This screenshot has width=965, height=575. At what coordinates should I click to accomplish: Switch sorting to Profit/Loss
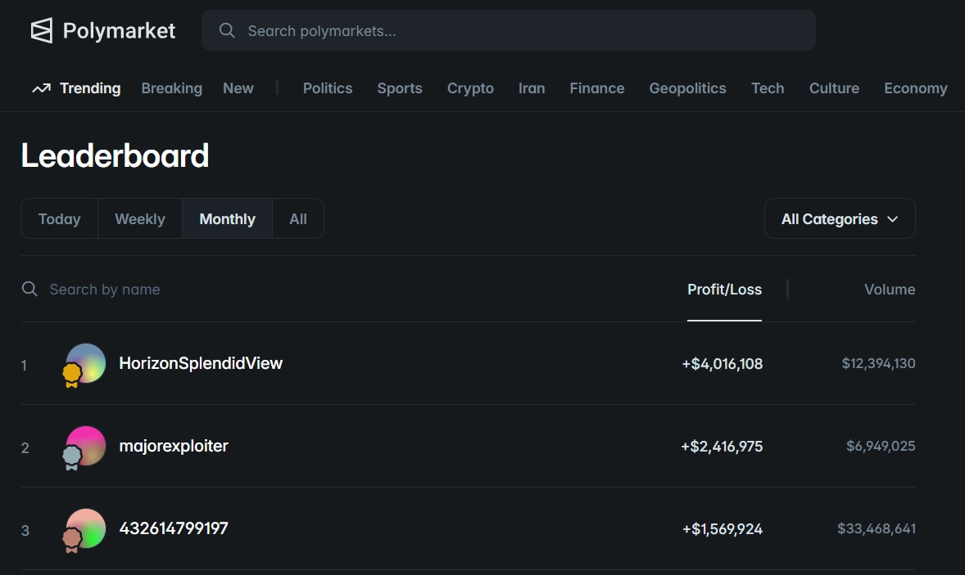point(724,289)
